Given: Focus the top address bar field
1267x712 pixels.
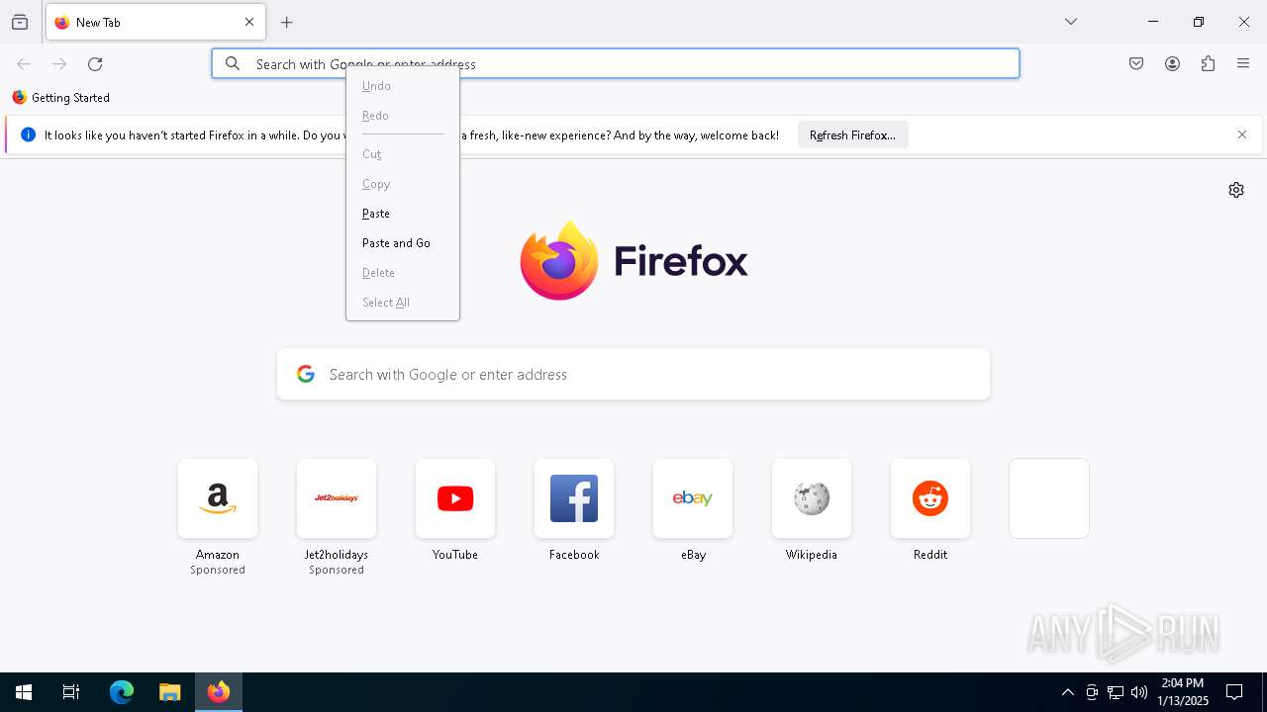Looking at the screenshot, I should 616,63.
